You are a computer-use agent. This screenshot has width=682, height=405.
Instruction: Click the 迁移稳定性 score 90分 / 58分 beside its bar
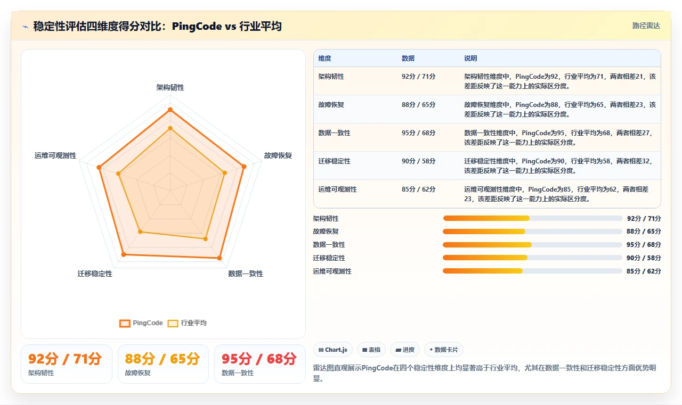click(644, 258)
